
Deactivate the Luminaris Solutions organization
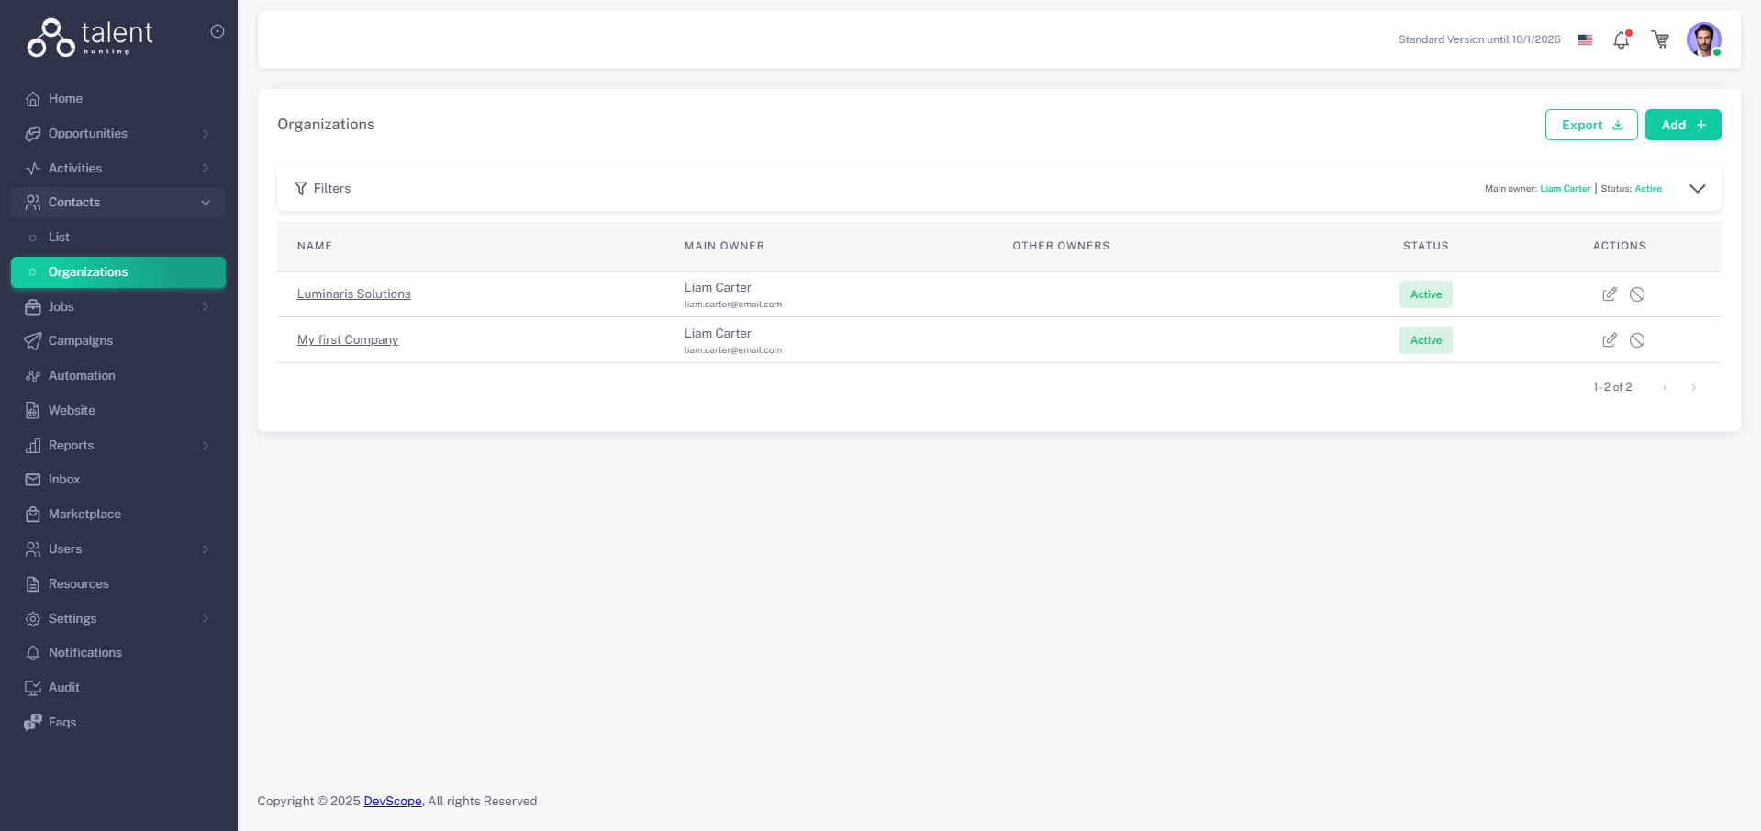point(1636,294)
